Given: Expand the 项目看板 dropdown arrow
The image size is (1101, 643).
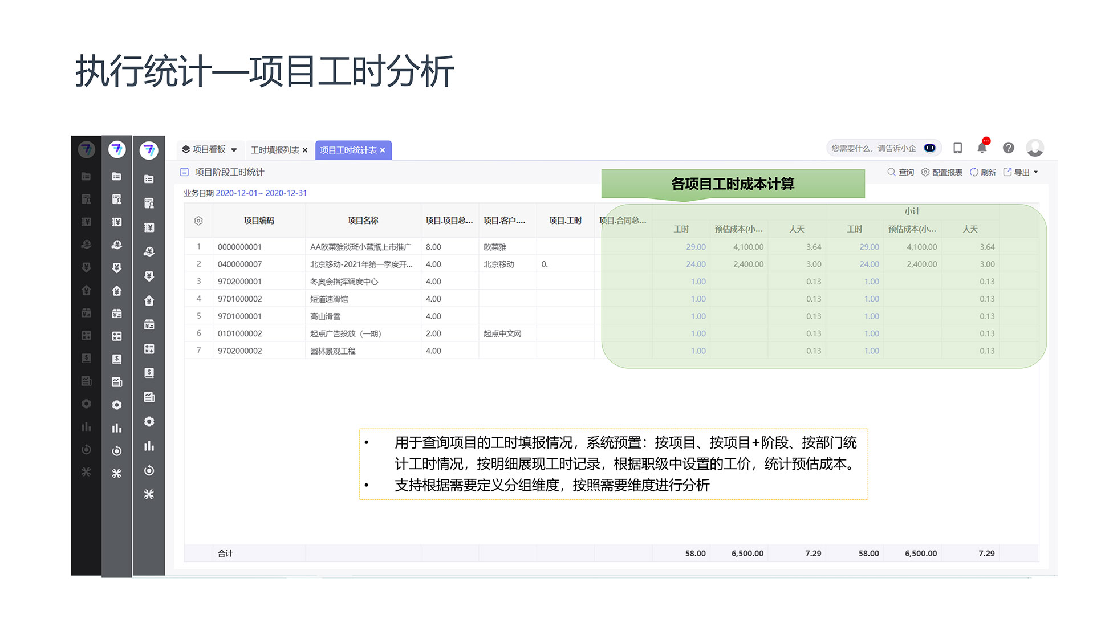Looking at the screenshot, I should pyautogui.click(x=234, y=150).
